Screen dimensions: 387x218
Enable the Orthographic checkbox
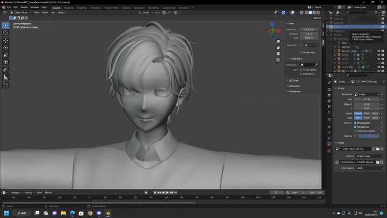pyautogui.click(x=355, y=123)
